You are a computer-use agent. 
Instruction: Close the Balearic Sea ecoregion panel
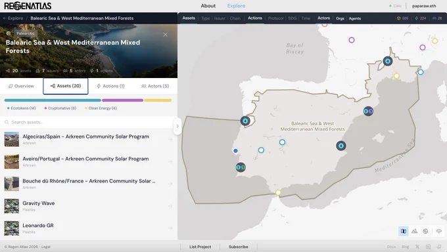(166, 35)
